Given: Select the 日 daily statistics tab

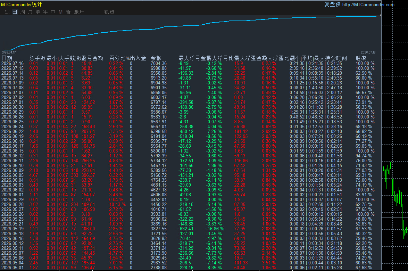Looking at the screenshot, I should pos(15,12).
